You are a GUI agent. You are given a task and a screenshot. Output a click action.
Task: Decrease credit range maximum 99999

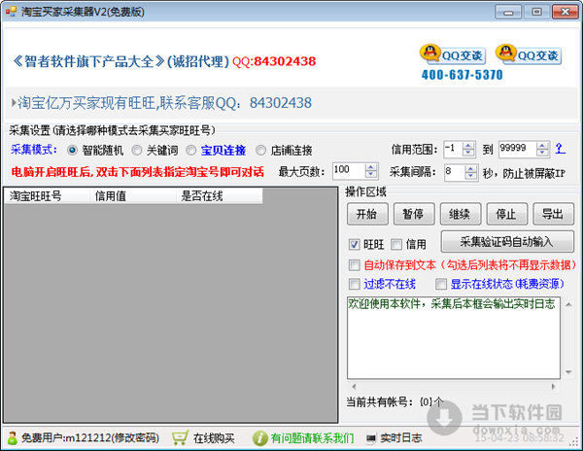[542, 153]
